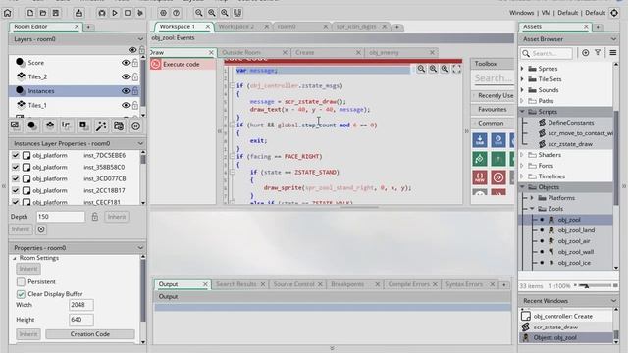Zoom out in the code editor

[x=421, y=69]
